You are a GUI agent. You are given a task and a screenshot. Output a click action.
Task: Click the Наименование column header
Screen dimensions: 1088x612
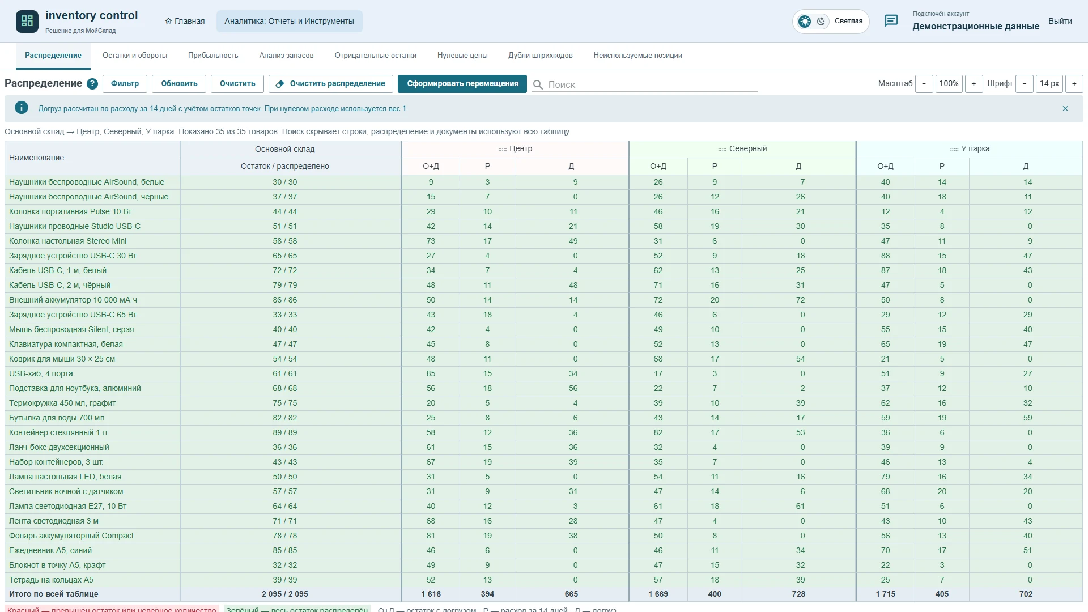coord(93,158)
